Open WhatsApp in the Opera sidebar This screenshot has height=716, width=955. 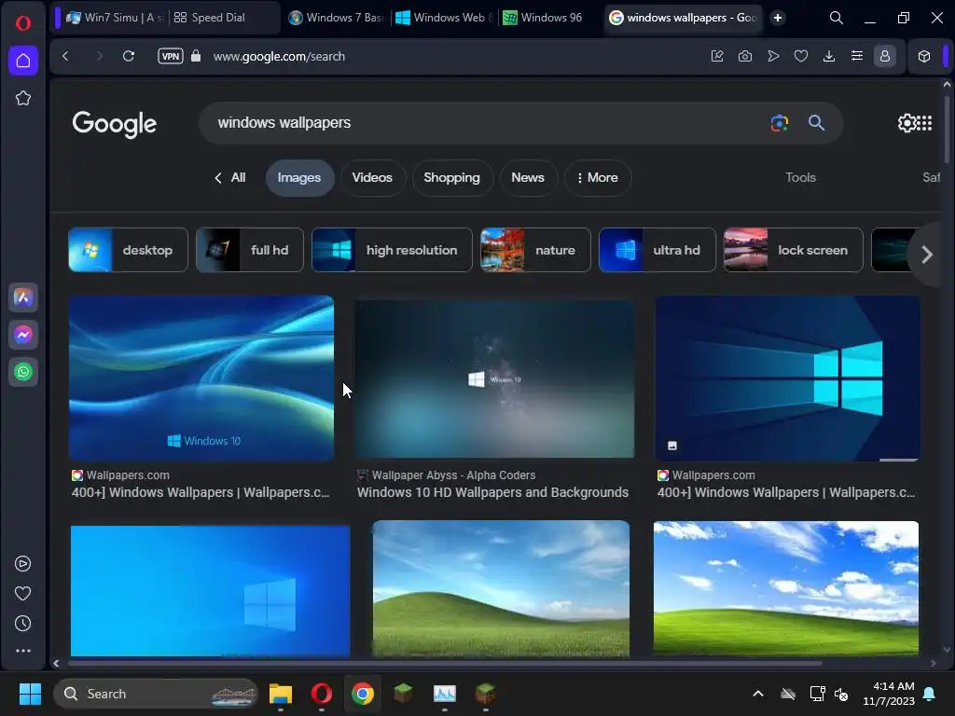coord(23,372)
